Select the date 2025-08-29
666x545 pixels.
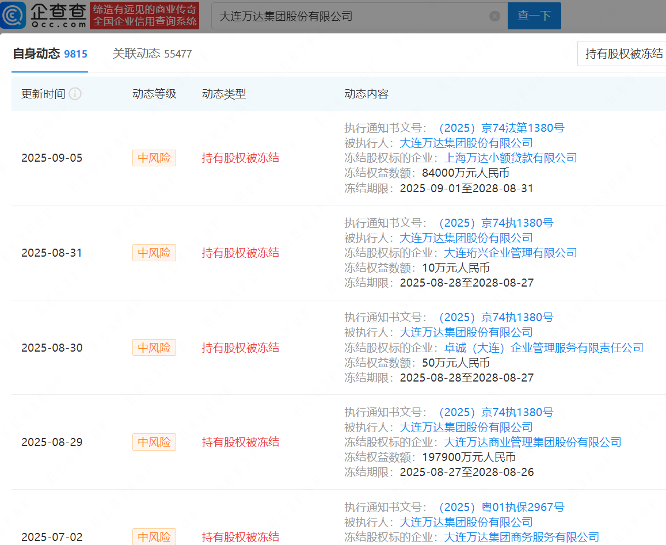click(52, 442)
